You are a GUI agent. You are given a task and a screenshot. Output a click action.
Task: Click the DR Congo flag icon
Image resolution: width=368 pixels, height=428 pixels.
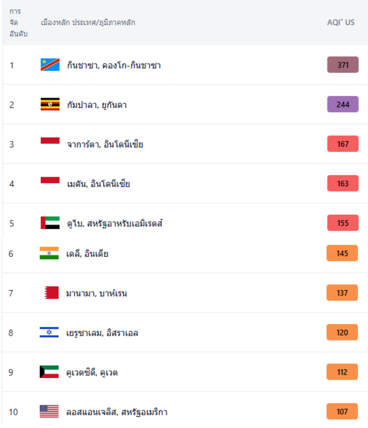50,65
